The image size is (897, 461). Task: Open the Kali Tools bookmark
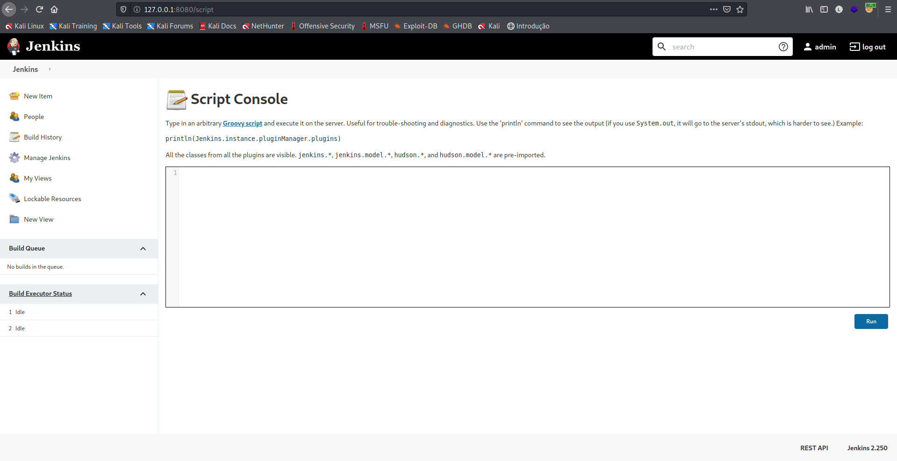122,26
